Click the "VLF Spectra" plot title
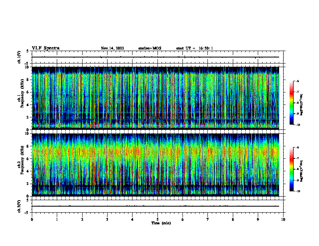The height and width of the screenshot is (246, 319). (46, 48)
